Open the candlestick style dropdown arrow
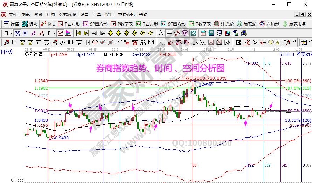 click(x=54, y=33)
